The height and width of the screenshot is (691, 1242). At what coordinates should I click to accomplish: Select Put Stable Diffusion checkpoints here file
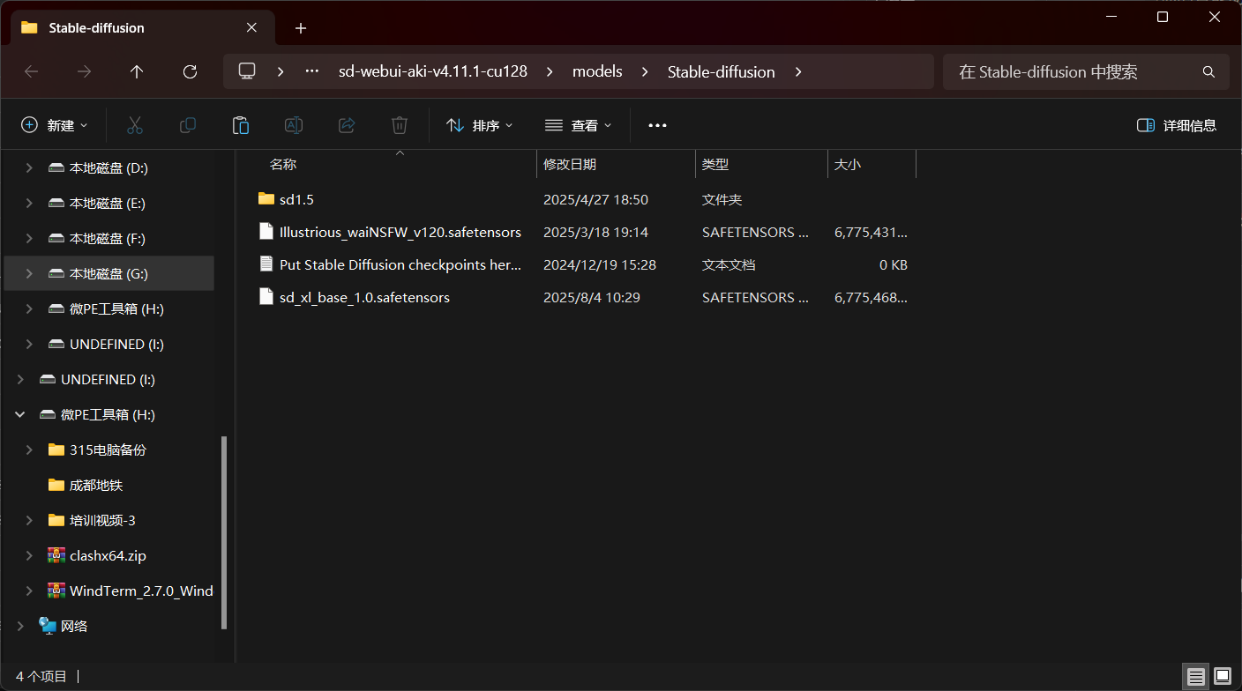pos(400,264)
